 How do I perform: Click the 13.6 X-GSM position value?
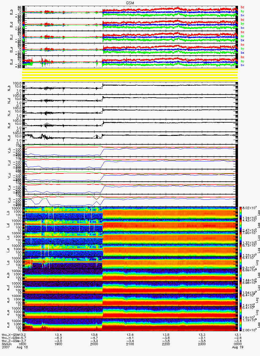point(130,335)
